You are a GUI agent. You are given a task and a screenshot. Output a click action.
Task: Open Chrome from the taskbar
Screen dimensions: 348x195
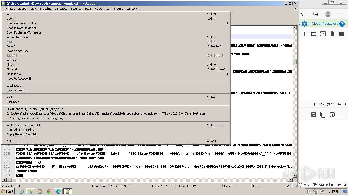point(49,191)
